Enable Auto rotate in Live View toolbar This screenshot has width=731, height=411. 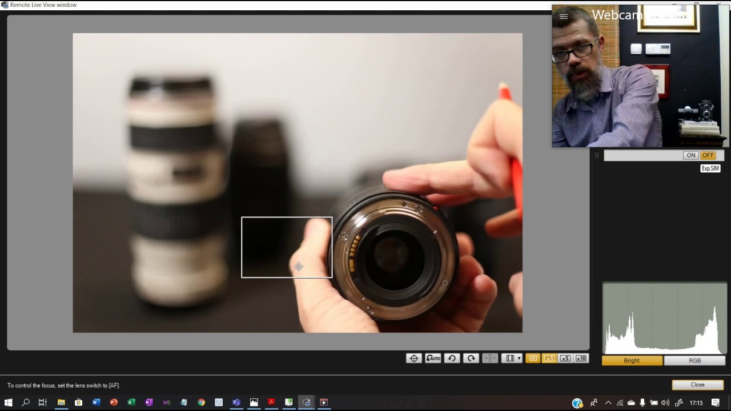pyautogui.click(x=433, y=358)
